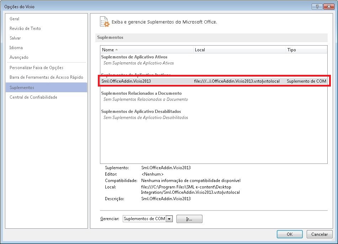Viewport: 338px width, 244px height.
Task: Click the OK button
Action: (289, 234)
